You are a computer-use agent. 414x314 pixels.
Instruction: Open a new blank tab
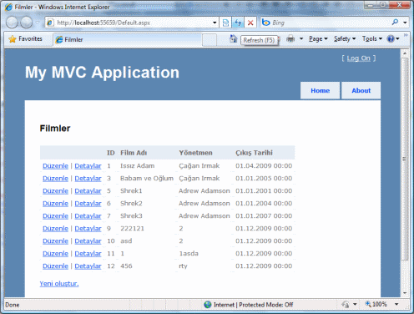click(210, 40)
